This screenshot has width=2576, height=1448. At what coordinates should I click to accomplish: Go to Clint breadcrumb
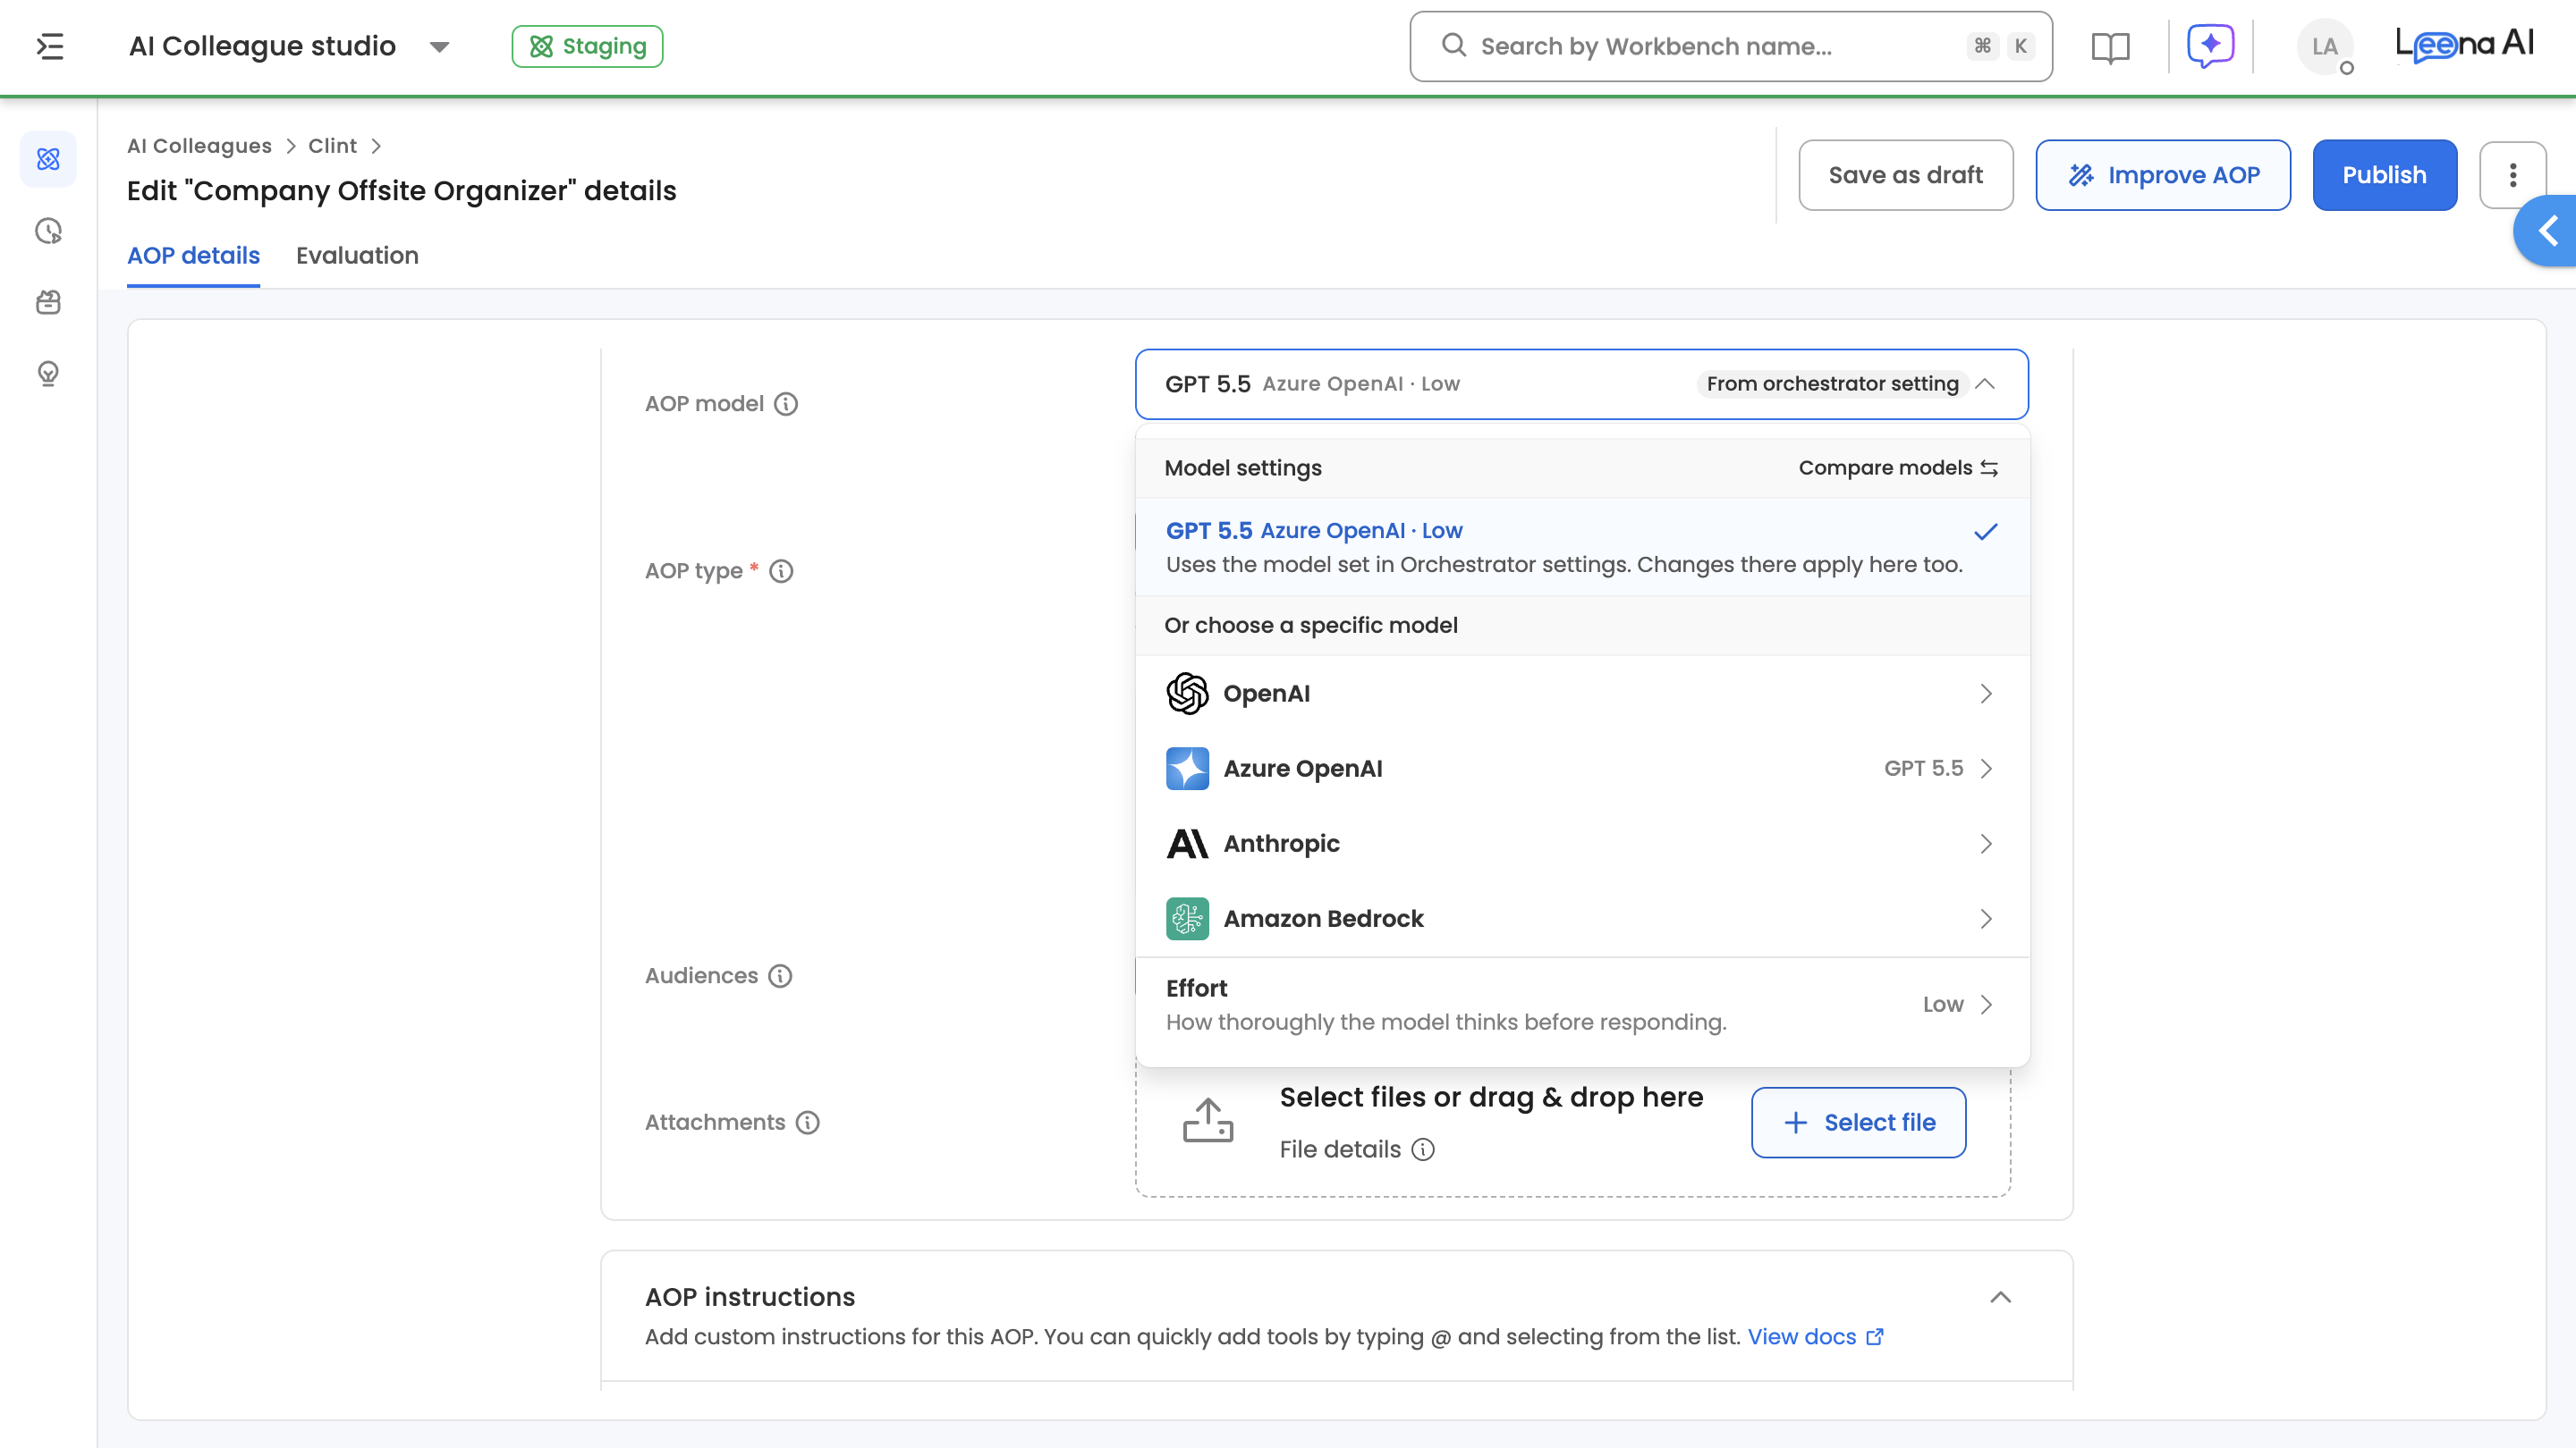(332, 146)
